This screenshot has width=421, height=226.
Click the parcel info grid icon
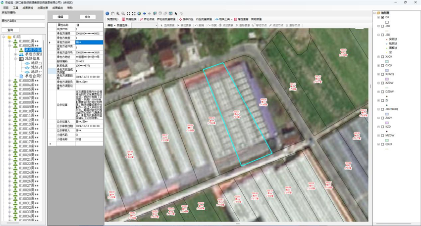[21, 59]
